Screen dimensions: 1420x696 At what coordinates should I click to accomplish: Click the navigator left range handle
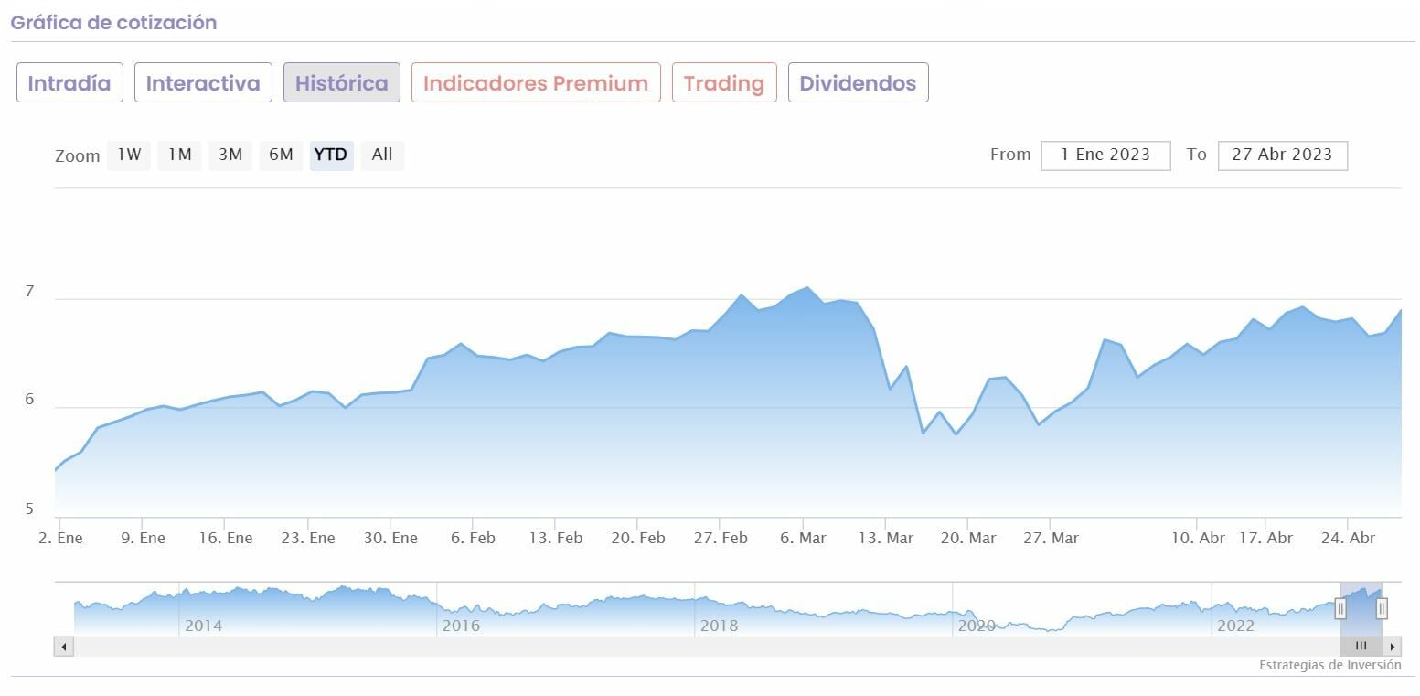(1340, 608)
